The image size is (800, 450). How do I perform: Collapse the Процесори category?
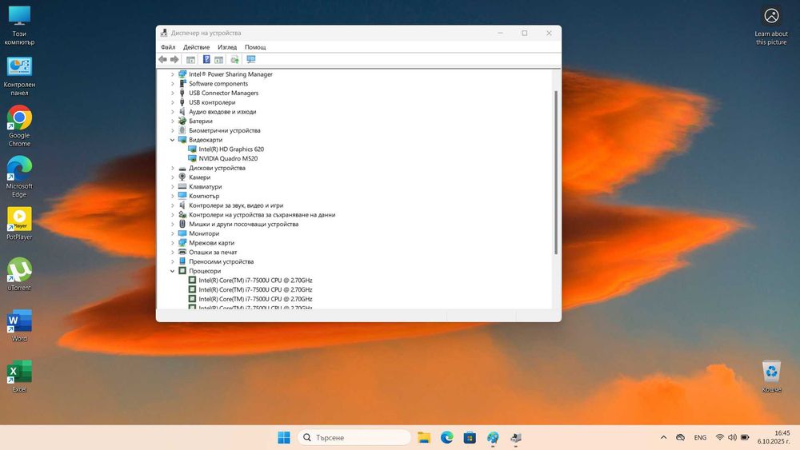pos(172,271)
